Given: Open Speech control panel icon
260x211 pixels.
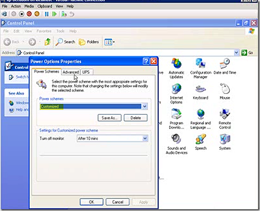Looking at the screenshot, I should (201, 142).
